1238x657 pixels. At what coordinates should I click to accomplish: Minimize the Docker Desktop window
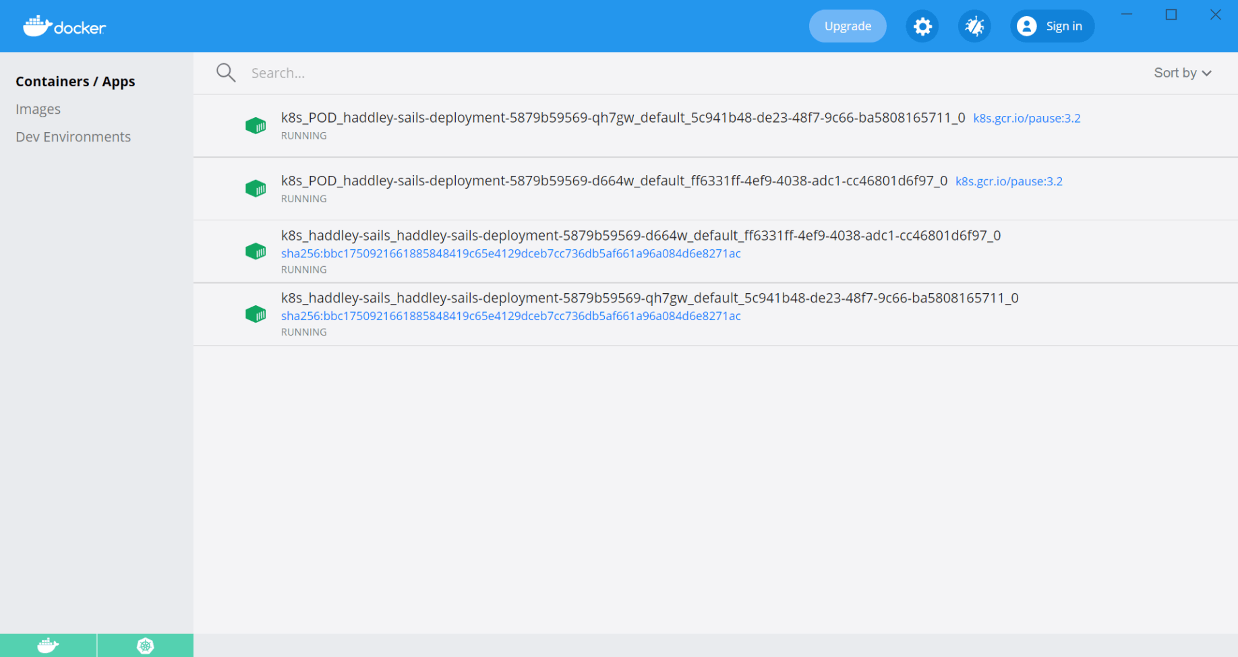click(1127, 14)
